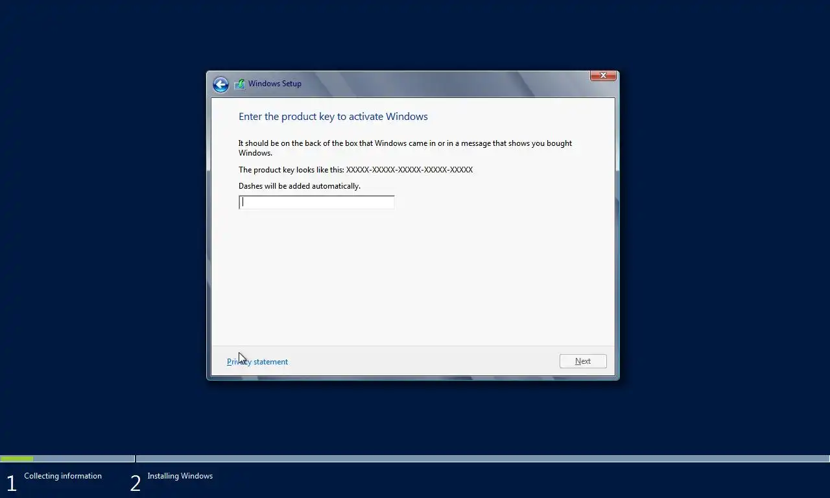Viewport: 830px width, 498px height.
Task: Focus the product key input field
Action: [x=316, y=202]
